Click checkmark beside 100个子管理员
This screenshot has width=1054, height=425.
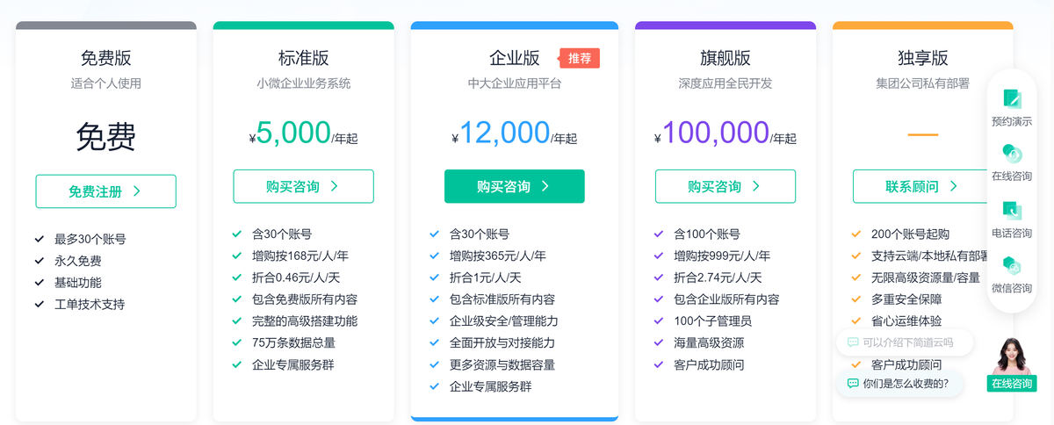659,321
